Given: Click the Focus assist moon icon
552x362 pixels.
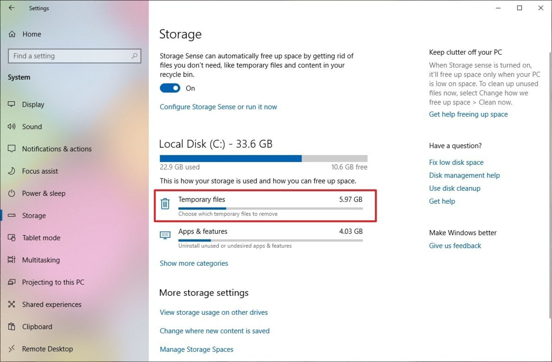Looking at the screenshot, I should coord(11,171).
